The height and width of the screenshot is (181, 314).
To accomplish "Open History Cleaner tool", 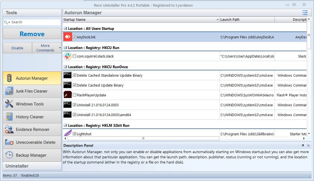I will click(32, 117).
